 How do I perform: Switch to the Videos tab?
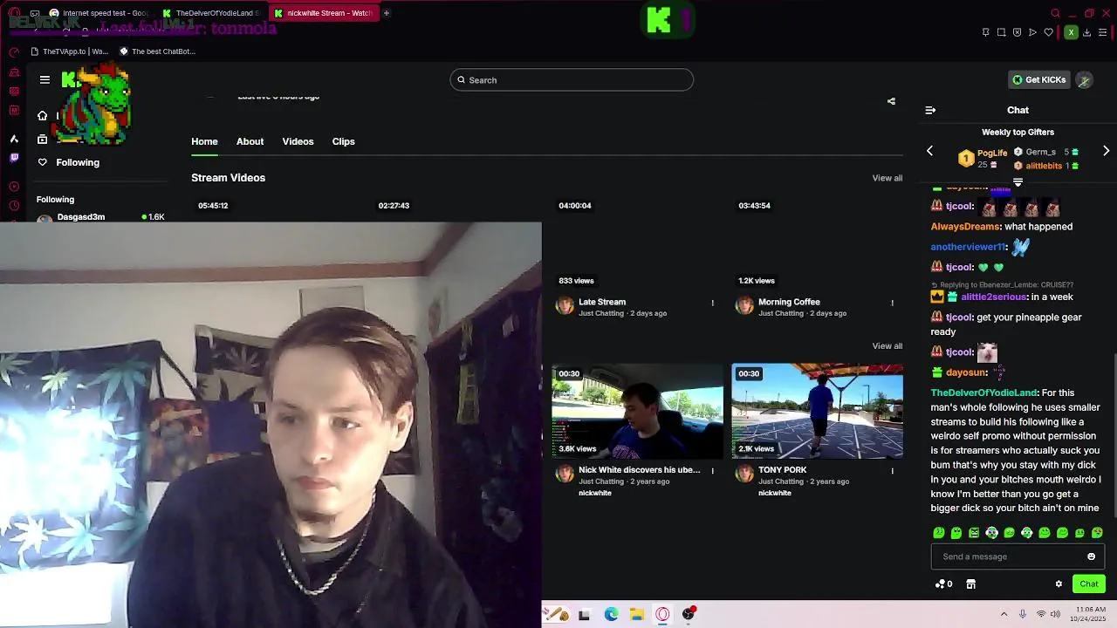coord(298,141)
